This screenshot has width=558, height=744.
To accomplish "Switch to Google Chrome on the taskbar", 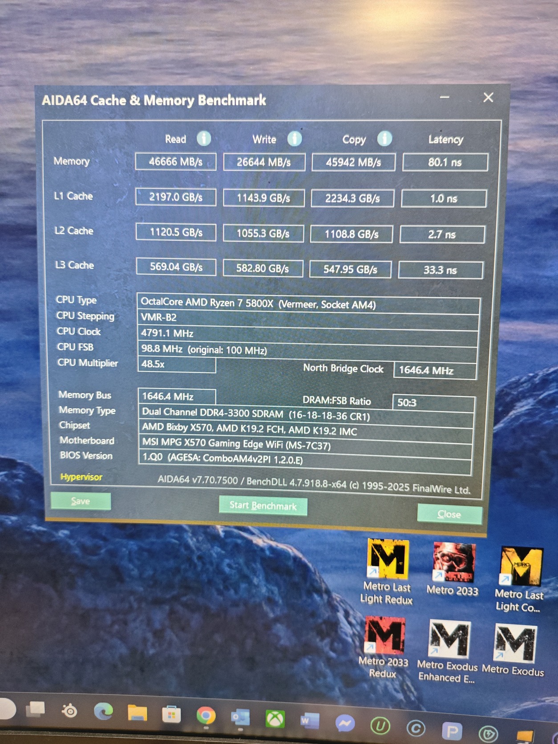I will tap(206, 716).
